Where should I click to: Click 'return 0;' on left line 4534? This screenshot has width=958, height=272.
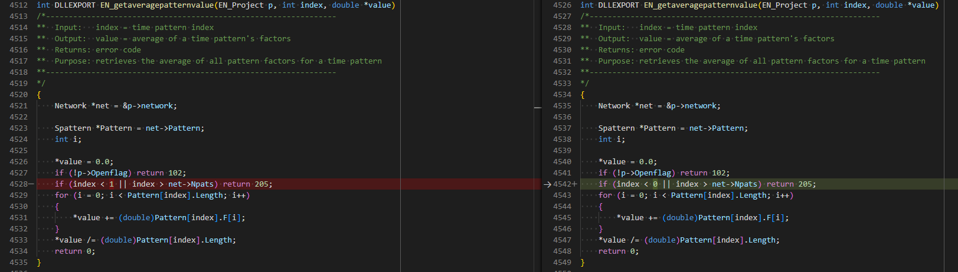coord(75,251)
